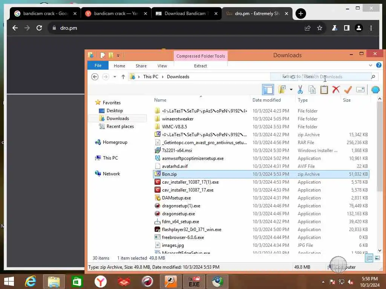The image size is (386, 289).
Task: Click the orange checkmark Rename icon
Action: [348, 90]
